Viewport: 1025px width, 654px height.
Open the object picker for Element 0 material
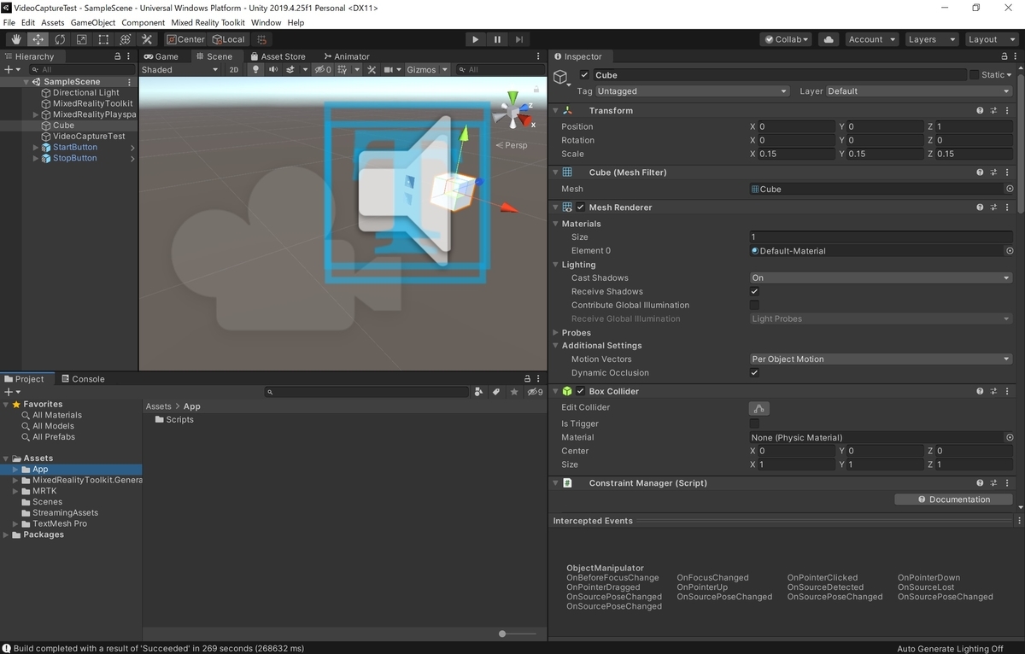[1010, 251]
